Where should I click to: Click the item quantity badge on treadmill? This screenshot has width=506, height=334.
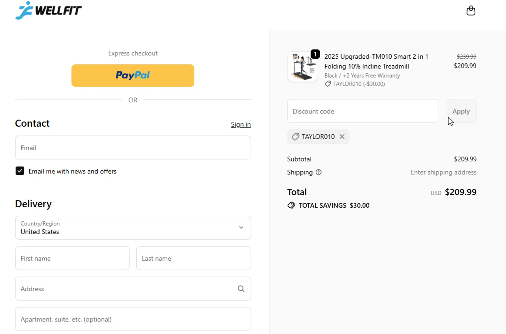(x=315, y=54)
